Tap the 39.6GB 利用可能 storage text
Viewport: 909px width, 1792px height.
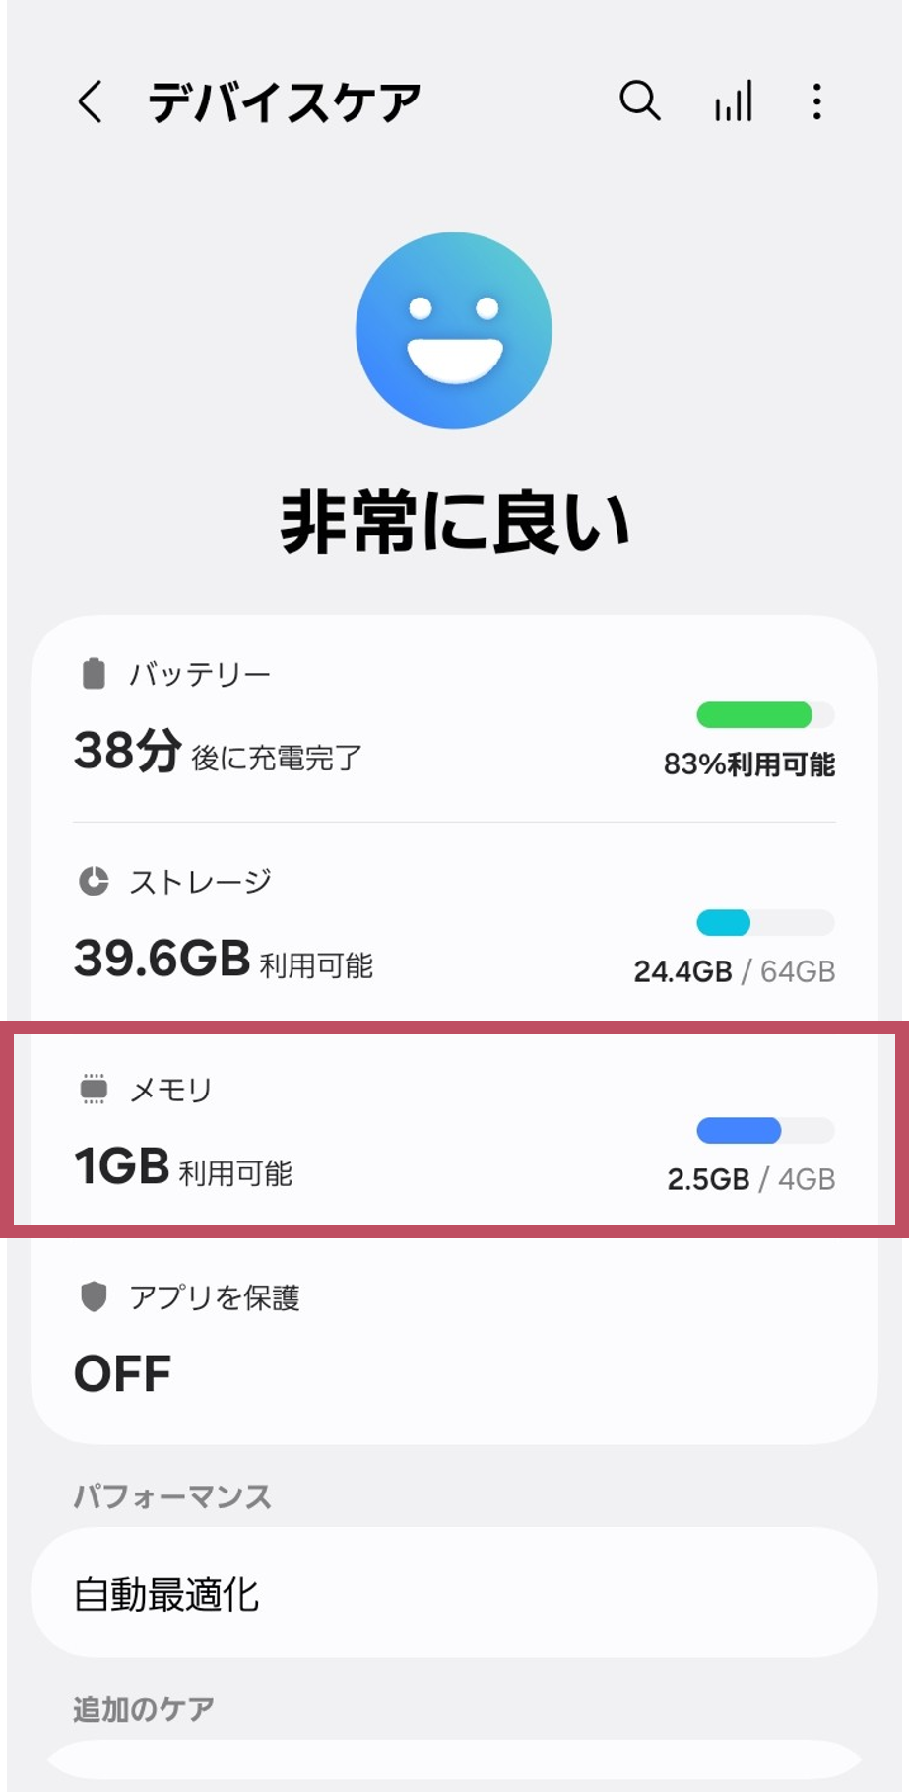click(224, 960)
